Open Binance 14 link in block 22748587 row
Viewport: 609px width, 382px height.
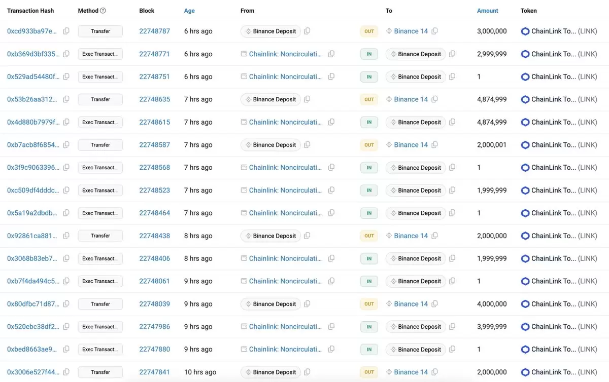[411, 145]
